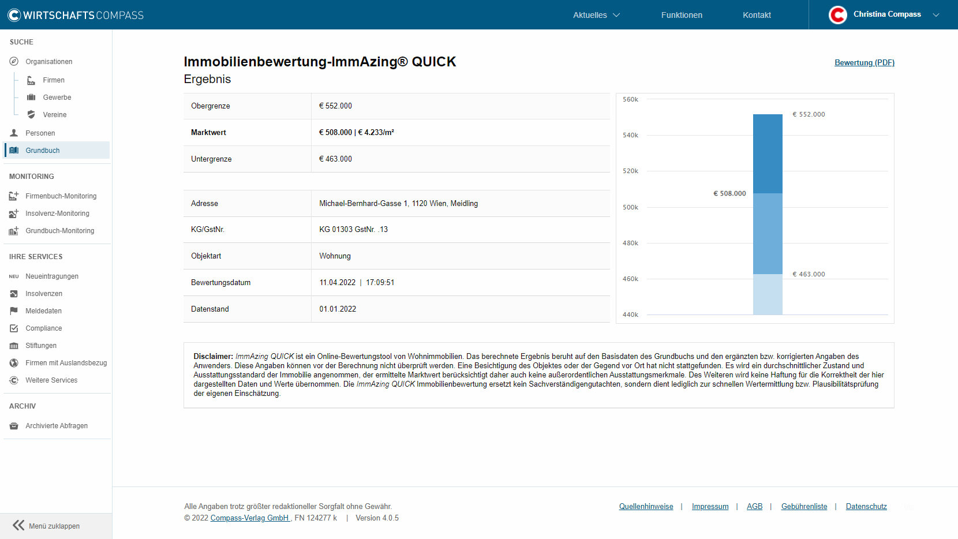This screenshot has height=539, width=958.
Task: Follow the Compass-Verlag GmbH link
Action: coord(250,518)
